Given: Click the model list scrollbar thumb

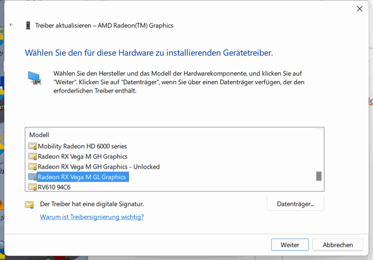Looking at the screenshot, I should (318, 176).
